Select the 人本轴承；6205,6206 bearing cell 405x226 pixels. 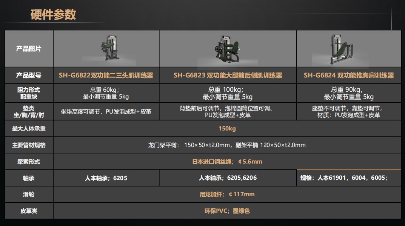[228, 178]
